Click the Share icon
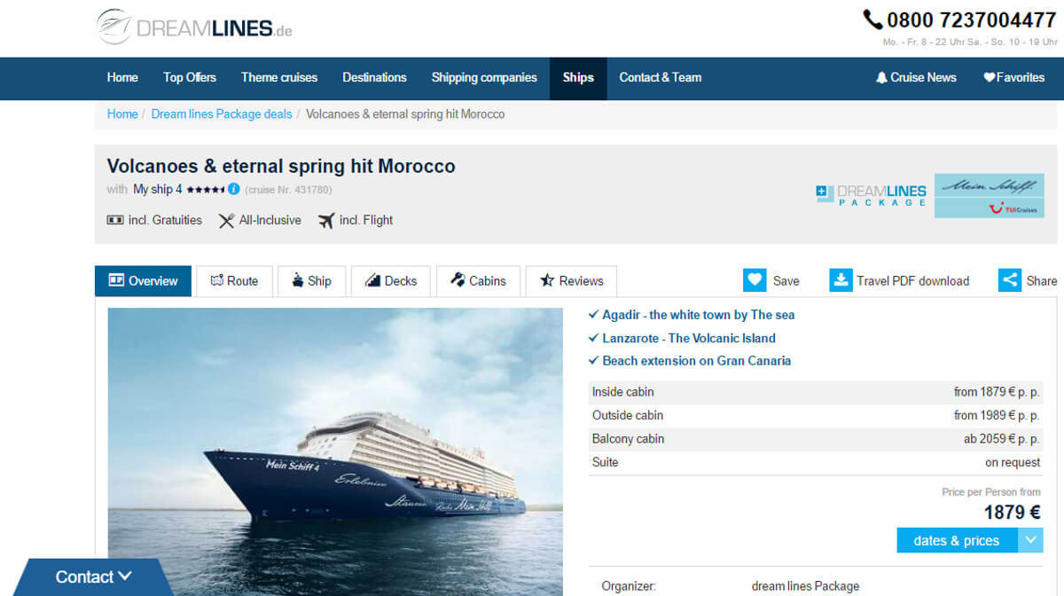Image resolution: width=1064 pixels, height=596 pixels. 1010,280
